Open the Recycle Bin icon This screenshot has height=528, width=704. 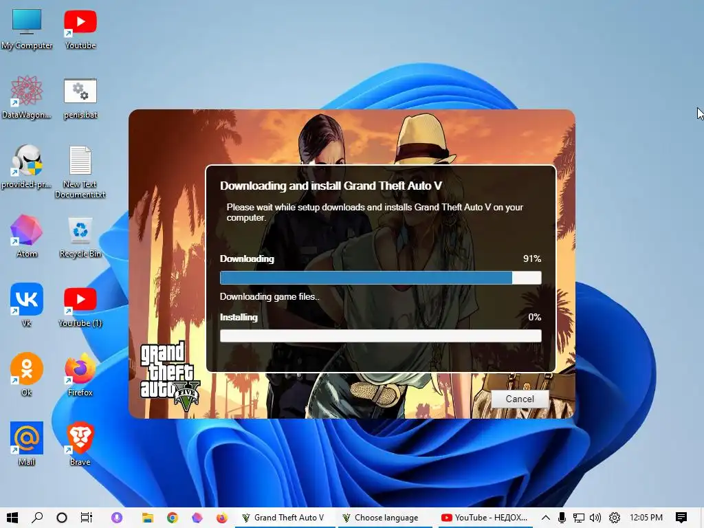pyautogui.click(x=80, y=237)
